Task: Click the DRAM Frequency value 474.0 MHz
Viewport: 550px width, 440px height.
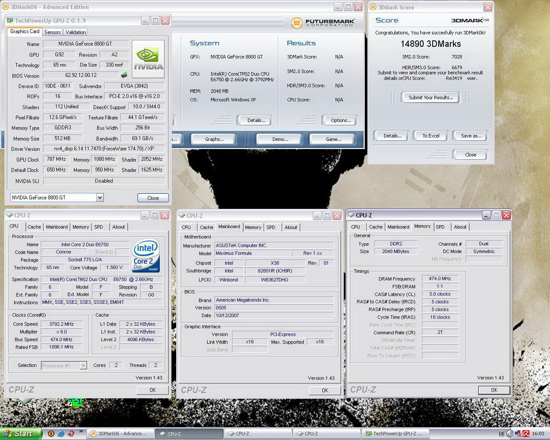Action: click(440, 278)
